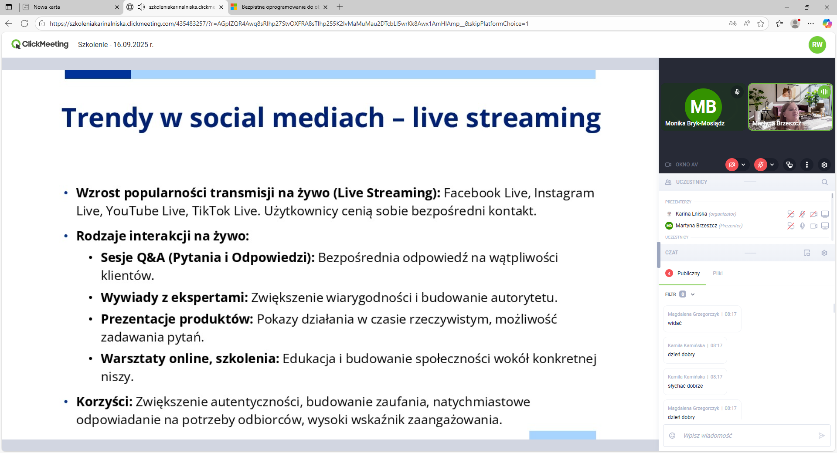Open the browser profile icon
The image size is (837, 453).
pos(796,24)
